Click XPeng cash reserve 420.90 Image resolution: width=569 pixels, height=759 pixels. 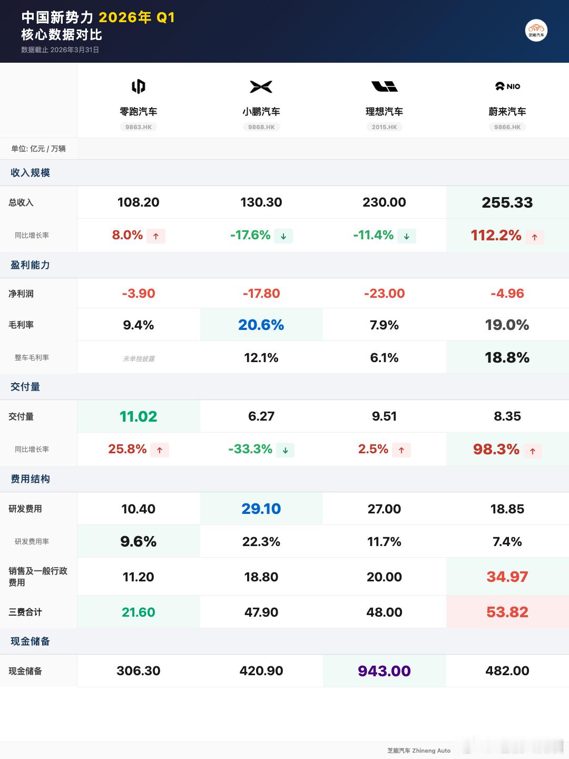pos(261,671)
